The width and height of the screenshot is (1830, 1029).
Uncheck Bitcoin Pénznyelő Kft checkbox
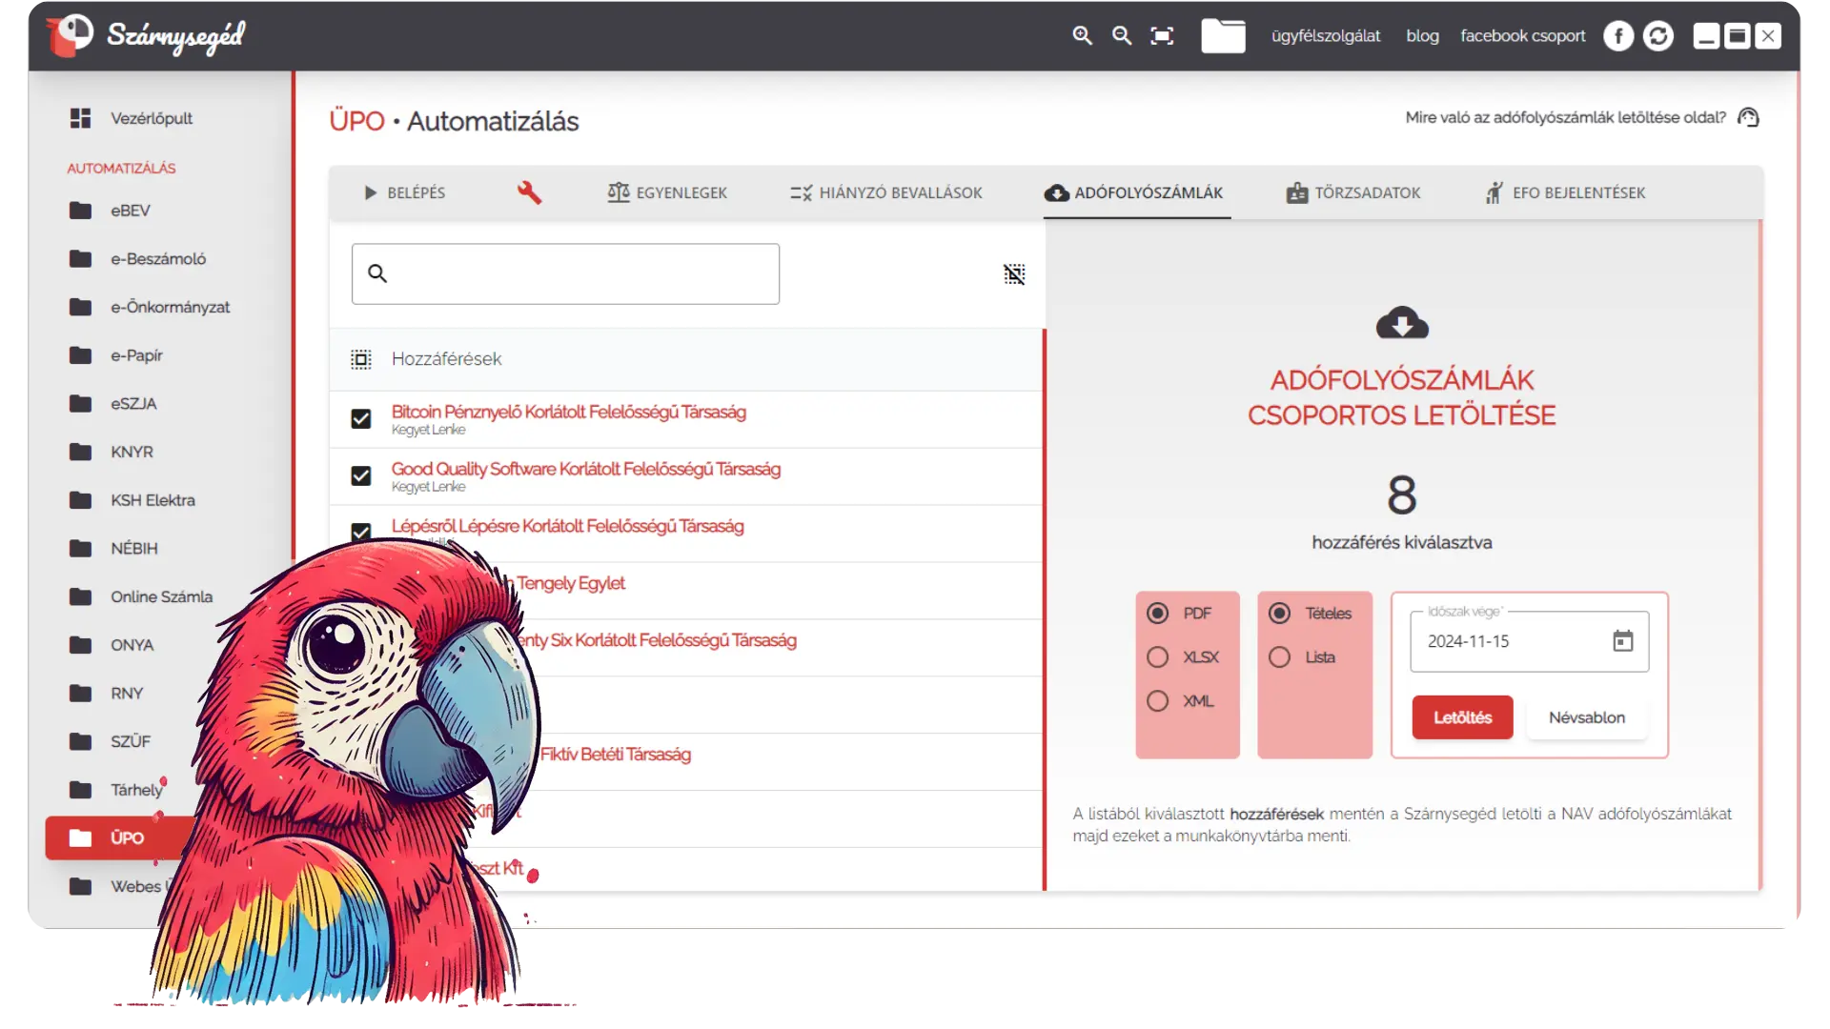(361, 419)
